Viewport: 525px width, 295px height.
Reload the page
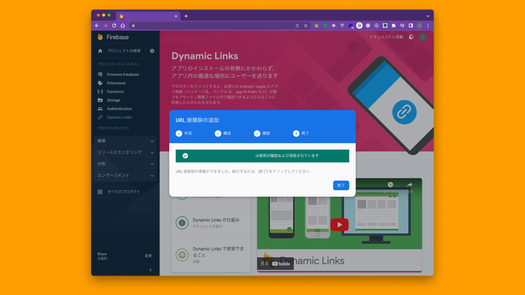[x=114, y=26]
